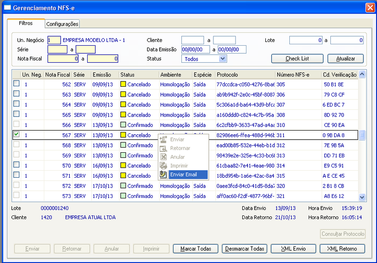Open the Configurações tab
The height and width of the screenshot is (263, 377).
[62, 24]
